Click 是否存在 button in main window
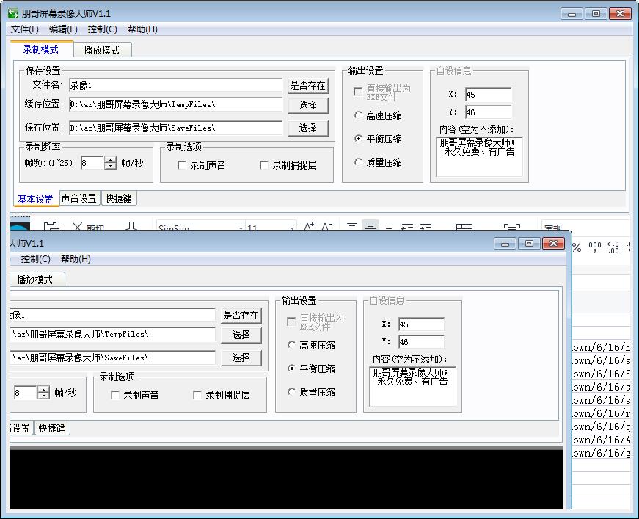The height and width of the screenshot is (519, 639). pyautogui.click(x=307, y=86)
